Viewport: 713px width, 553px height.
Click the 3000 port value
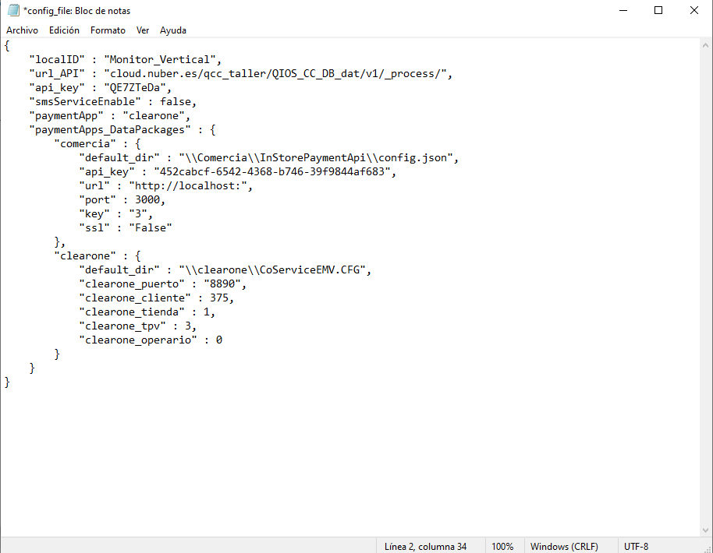click(x=147, y=199)
